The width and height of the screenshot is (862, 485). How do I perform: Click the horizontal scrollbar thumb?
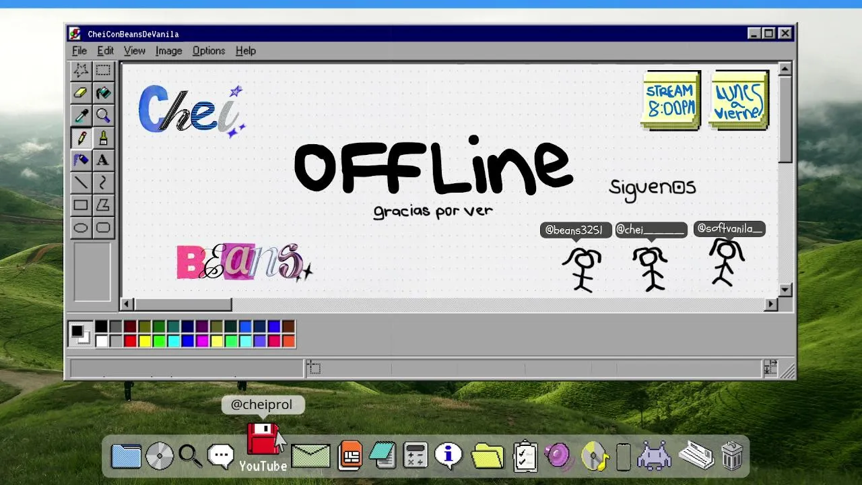click(183, 304)
